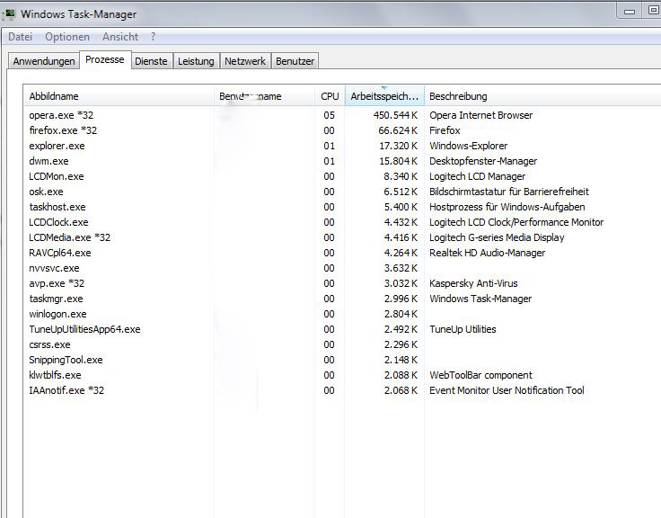Sort by the CPU column header
Image resolution: width=661 pixels, height=518 pixels.
[x=330, y=96]
